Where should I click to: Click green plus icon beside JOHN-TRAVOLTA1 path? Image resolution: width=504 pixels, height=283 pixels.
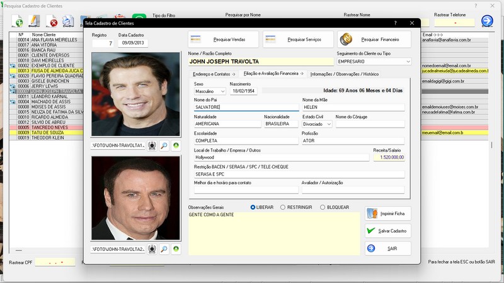[x=176, y=146]
